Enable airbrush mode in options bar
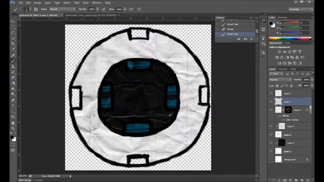 coord(131,9)
